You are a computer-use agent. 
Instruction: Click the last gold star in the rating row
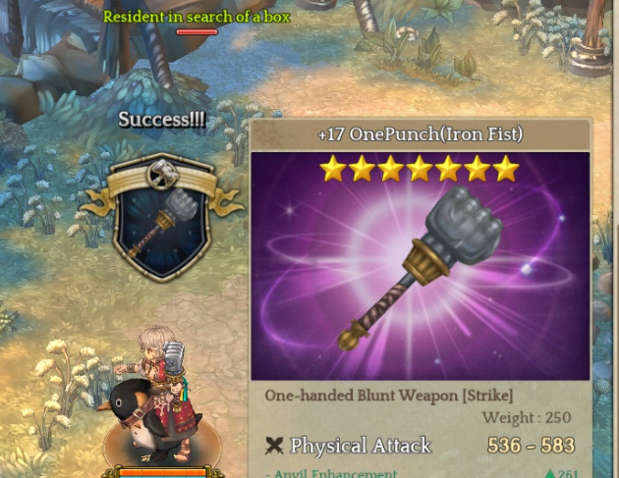coord(506,169)
